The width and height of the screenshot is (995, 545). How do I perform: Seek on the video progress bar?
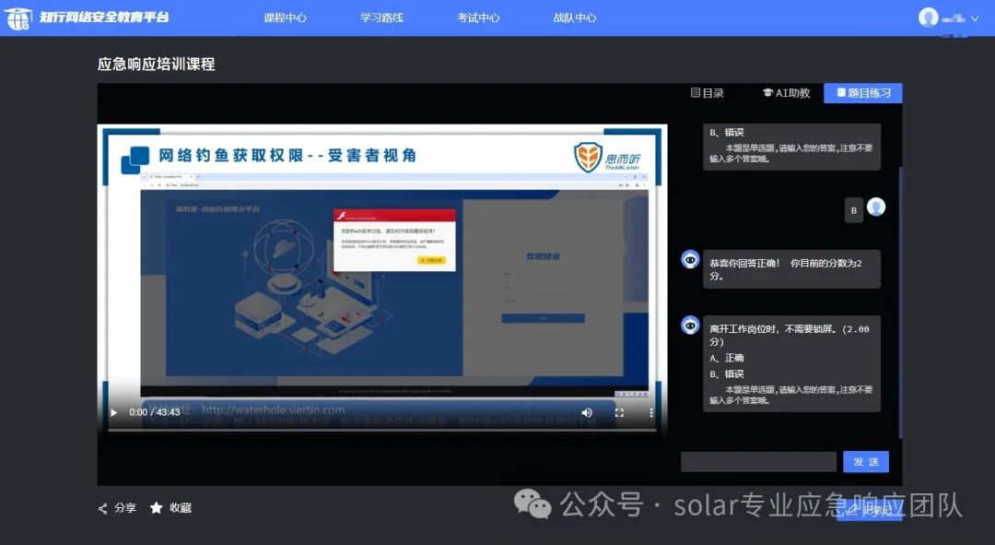point(382,430)
